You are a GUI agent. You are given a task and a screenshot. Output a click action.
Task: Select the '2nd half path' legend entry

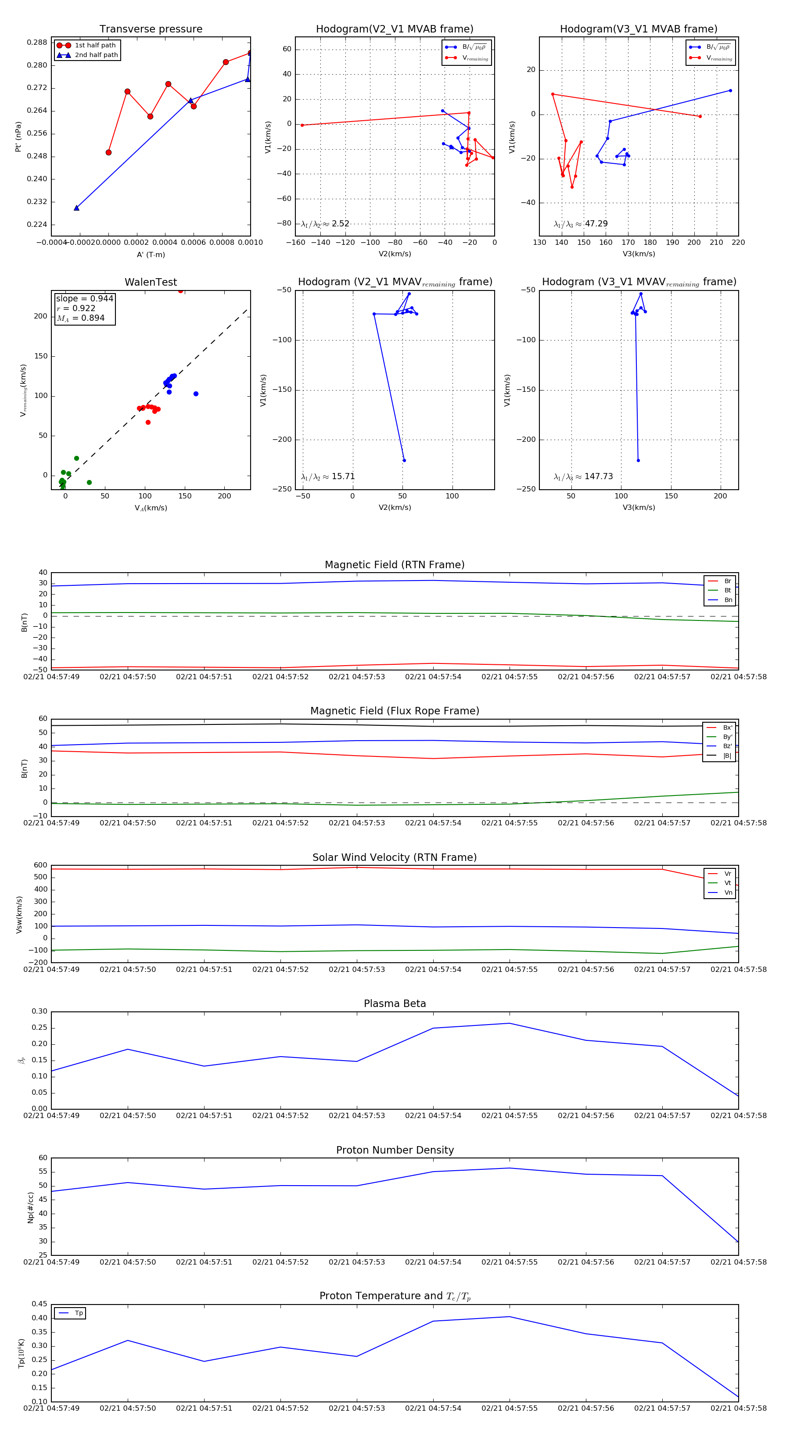click(x=87, y=55)
